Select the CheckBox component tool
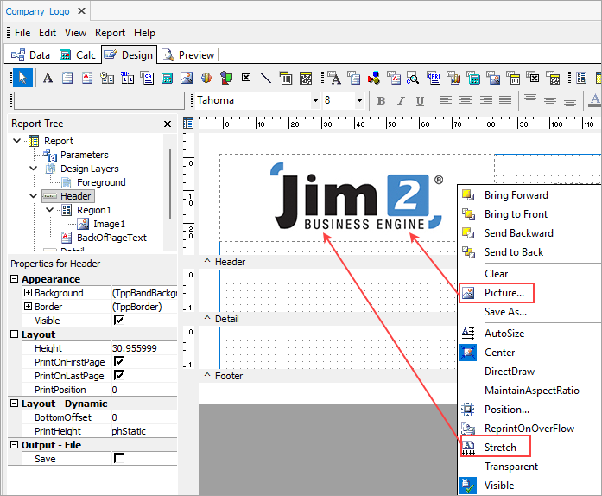Image resolution: width=602 pixels, height=496 pixels. 246,78
